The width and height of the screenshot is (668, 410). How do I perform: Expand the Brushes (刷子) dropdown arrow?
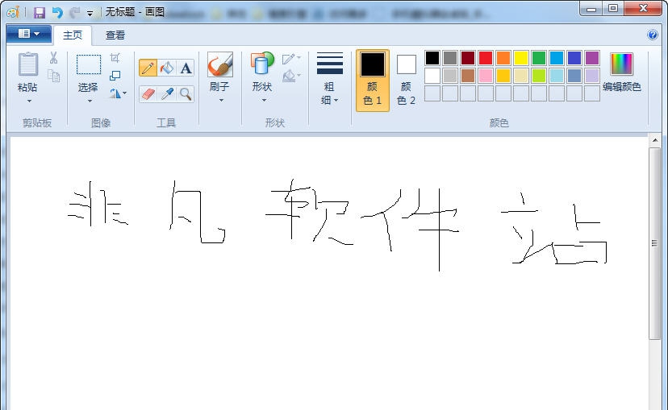click(x=221, y=101)
